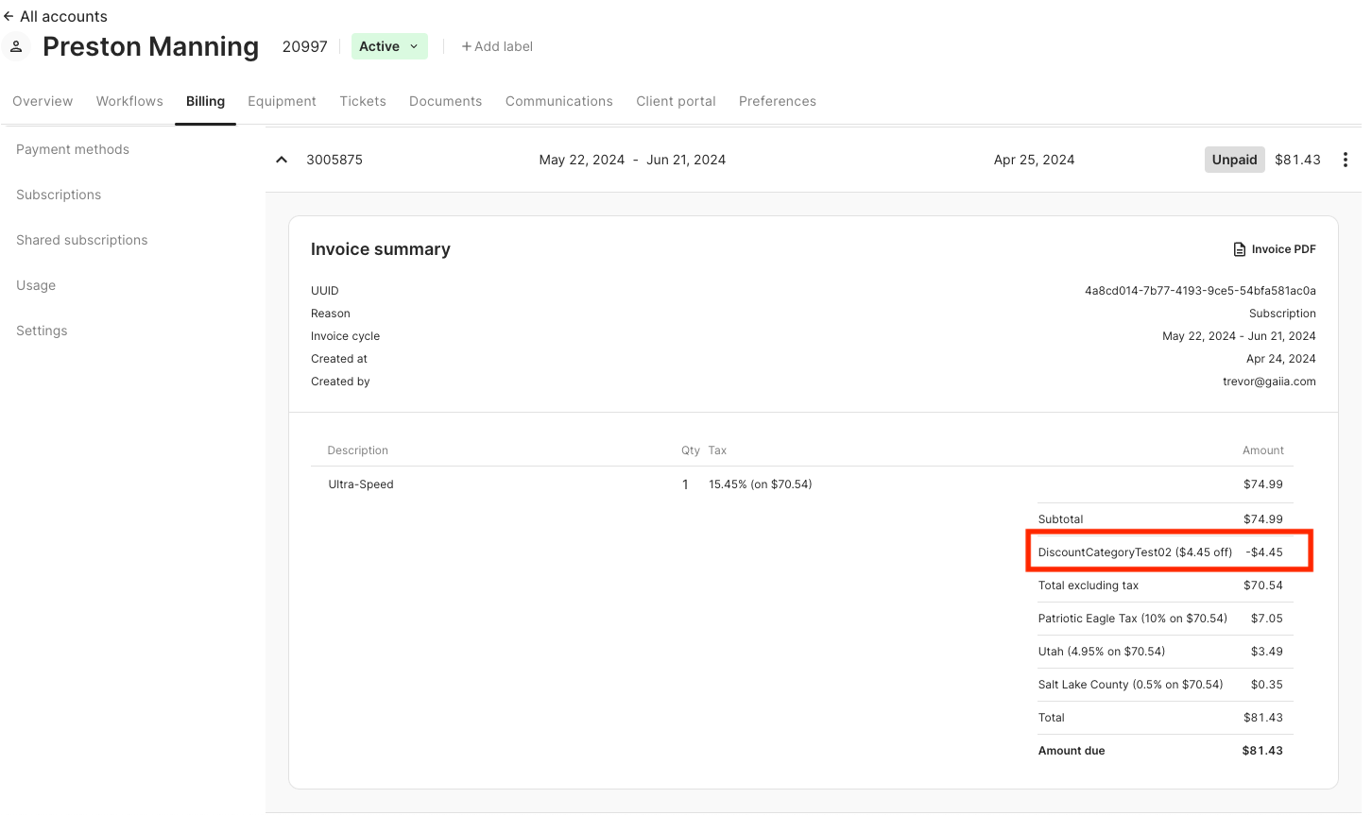
Task: Open the Workflows tab
Action: tap(129, 101)
